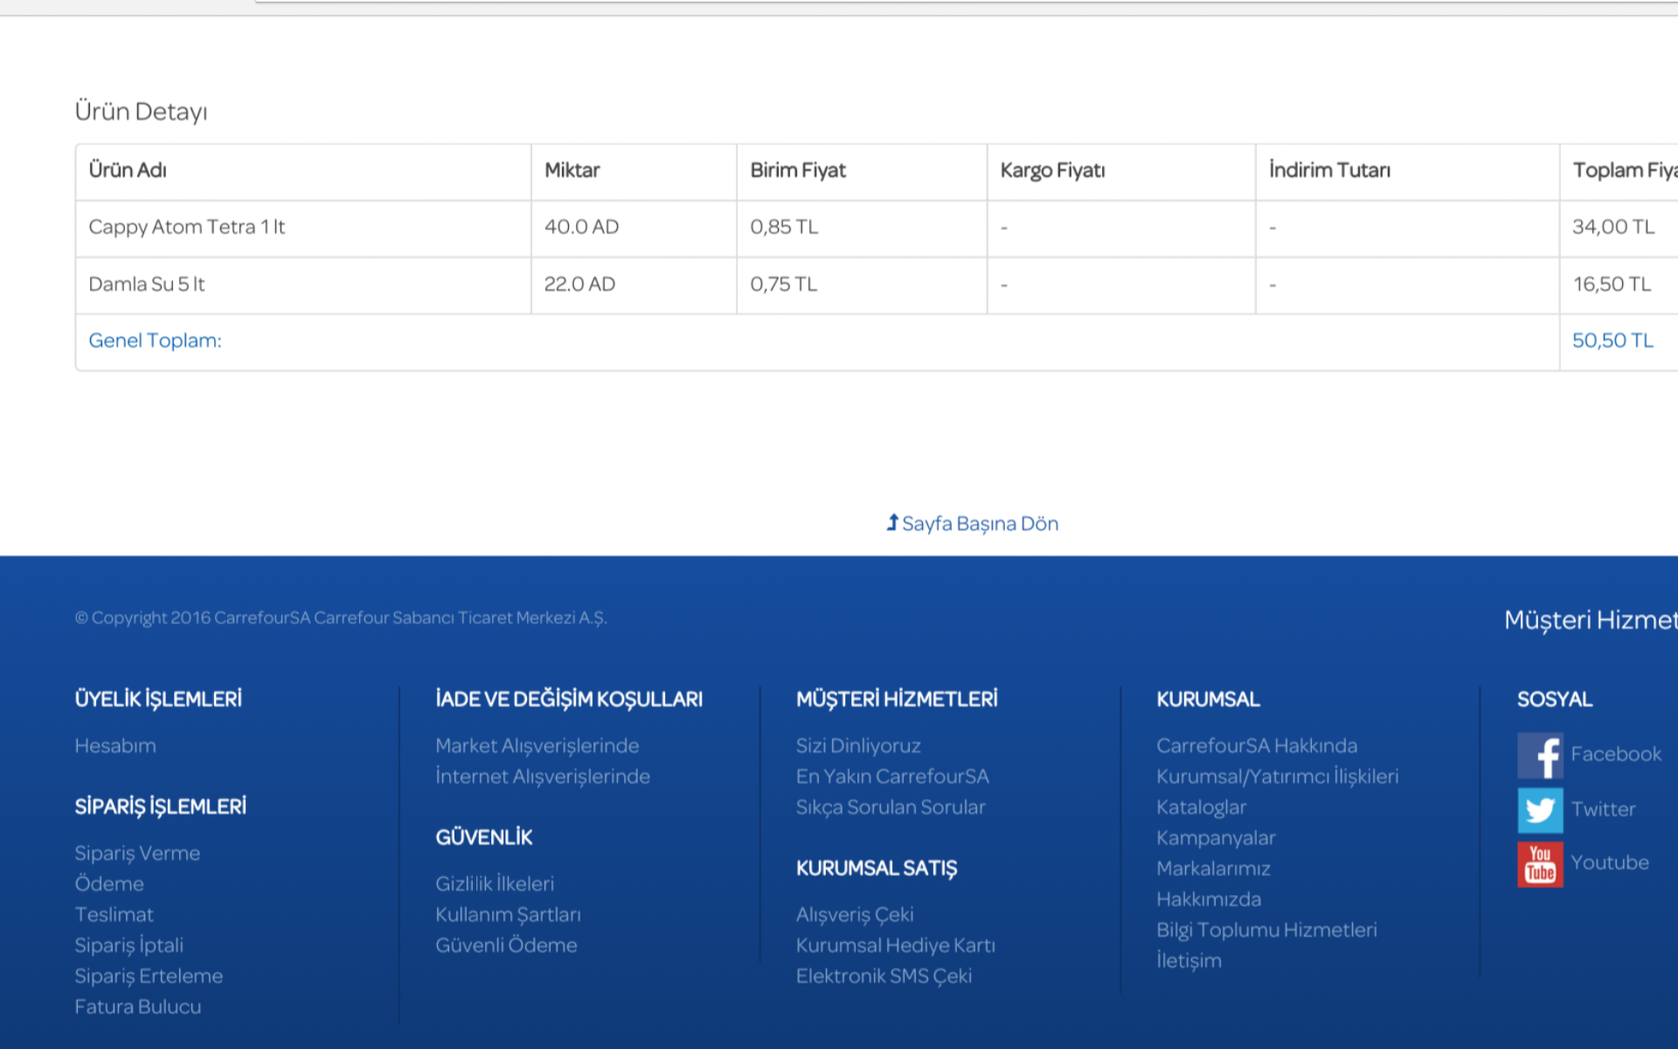The image size is (1678, 1049).
Task: Go back to top via Sayfa Başına Dön
Action: (980, 524)
